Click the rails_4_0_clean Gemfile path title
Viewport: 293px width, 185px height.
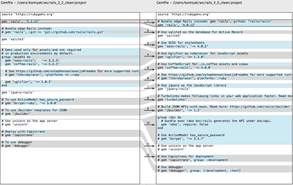pyautogui.click(x=199, y=3)
